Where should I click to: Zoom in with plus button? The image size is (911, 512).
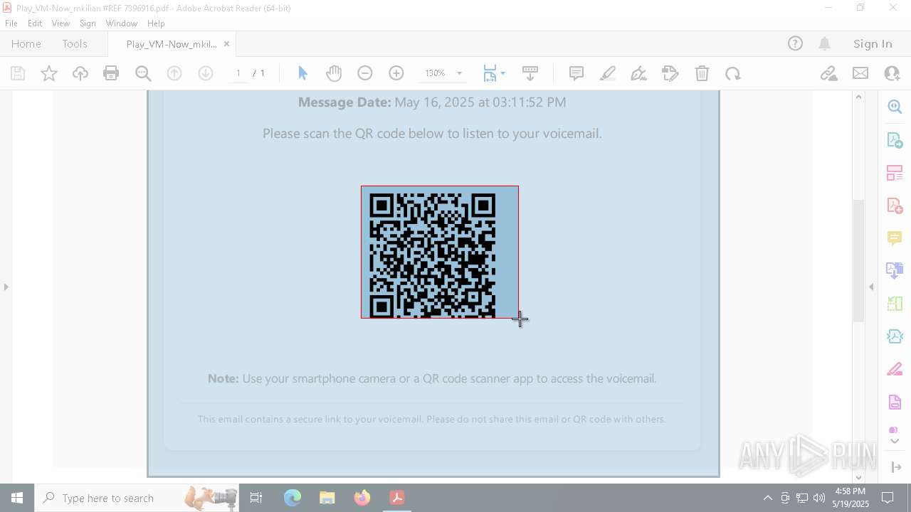[396, 73]
